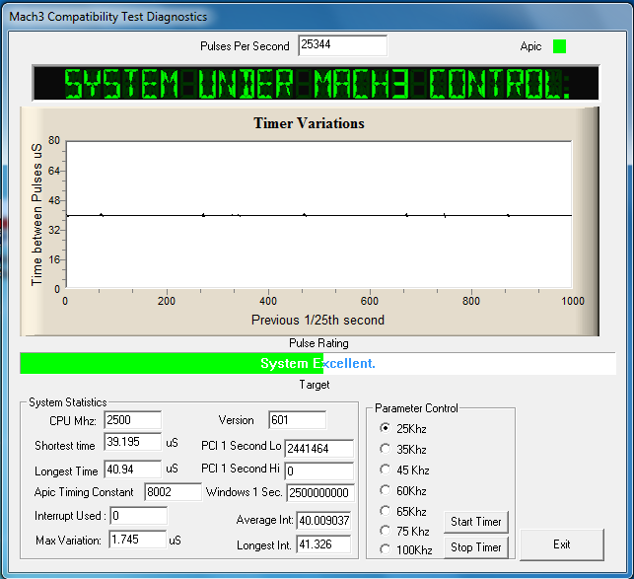Screen dimensions: 634x579
Task: Click the Stop Timer button
Action: [x=476, y=547]
